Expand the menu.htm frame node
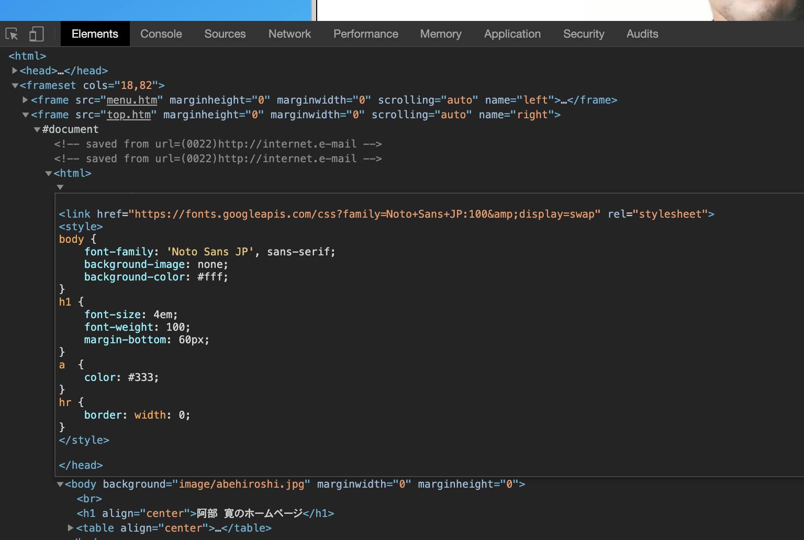 [x=25, y=100]
